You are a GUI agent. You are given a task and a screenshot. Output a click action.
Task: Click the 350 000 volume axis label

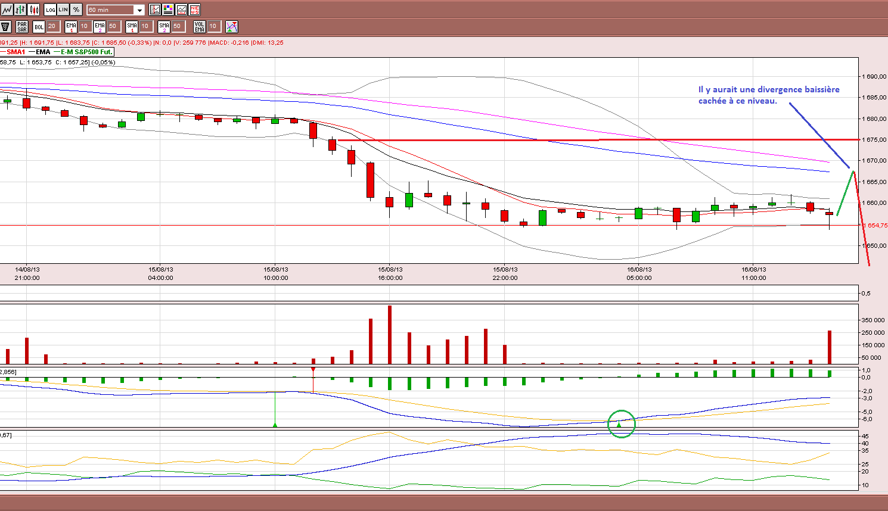point(874,320)
